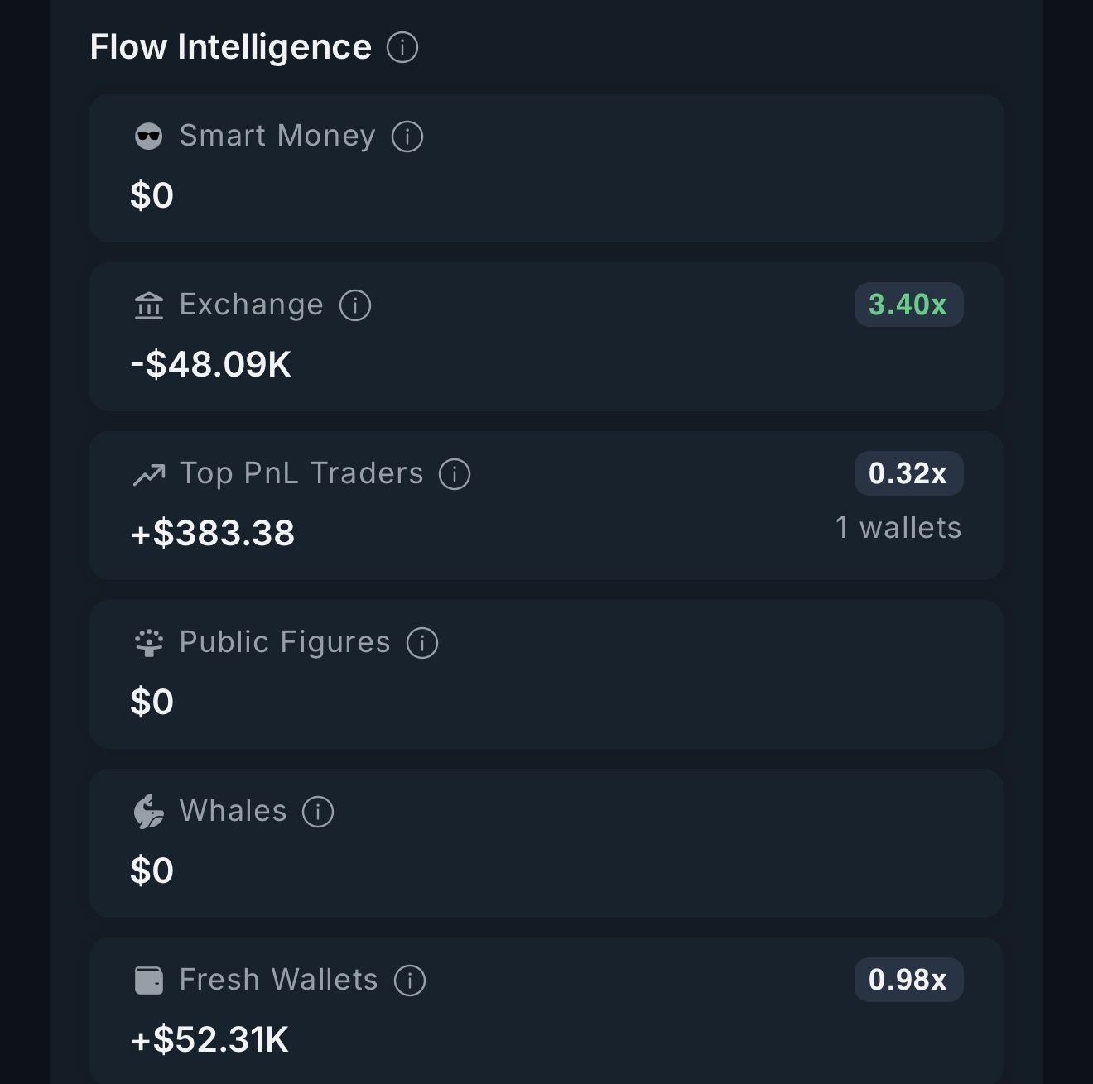Screen dimensions: 1093x1084
Task: Click the 0.32x Top PnL Traders badge
Action: (x=908, y=473)
